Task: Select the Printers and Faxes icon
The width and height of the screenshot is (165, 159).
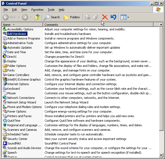Action: [x=5, y=116]
